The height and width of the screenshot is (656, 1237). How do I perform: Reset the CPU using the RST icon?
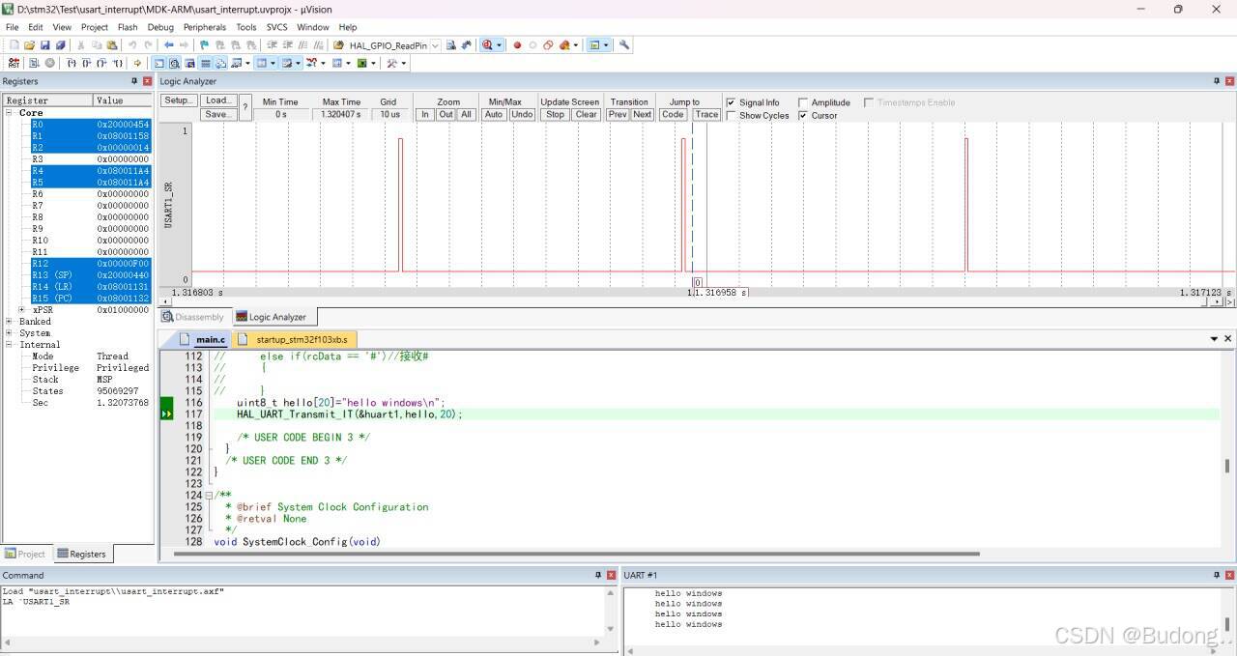(x=14, y=63)
